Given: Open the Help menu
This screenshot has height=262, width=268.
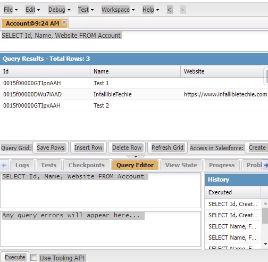Looking at the screenshot, I should (x=150, y=10).
